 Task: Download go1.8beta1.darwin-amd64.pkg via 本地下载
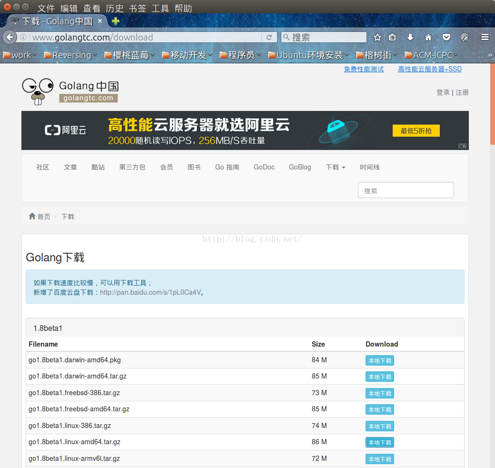tap(380, 360)
